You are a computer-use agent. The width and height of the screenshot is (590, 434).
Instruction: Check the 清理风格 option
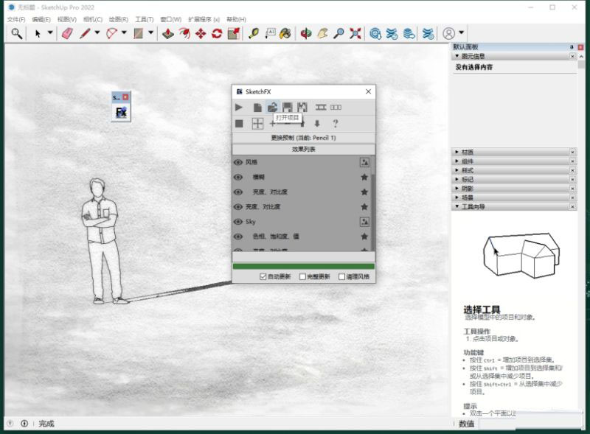pos(341,276)
